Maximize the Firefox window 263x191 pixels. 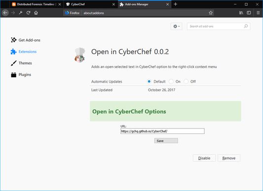coord(246,4)
